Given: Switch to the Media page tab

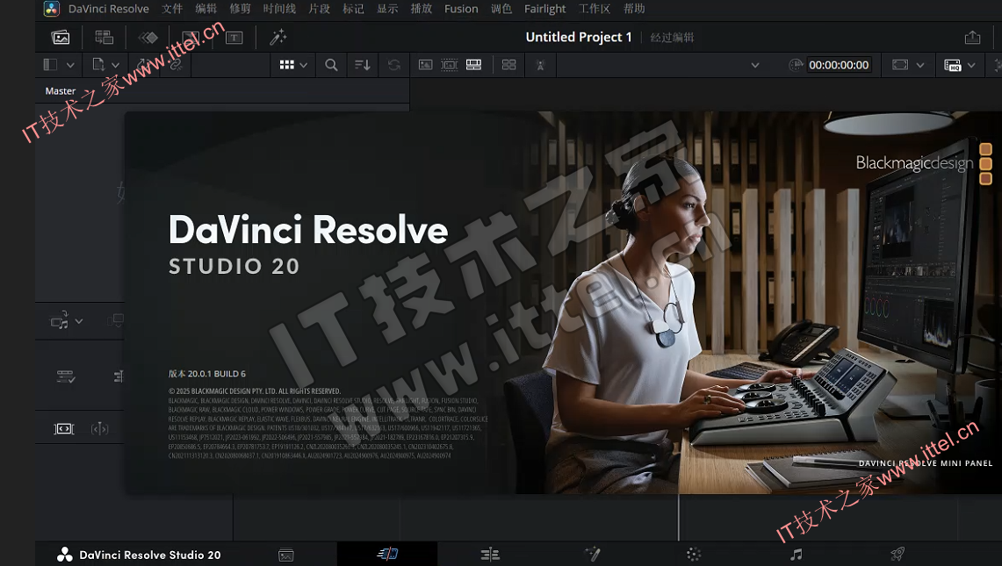Looking at the screenshot, I should (286, 555).
